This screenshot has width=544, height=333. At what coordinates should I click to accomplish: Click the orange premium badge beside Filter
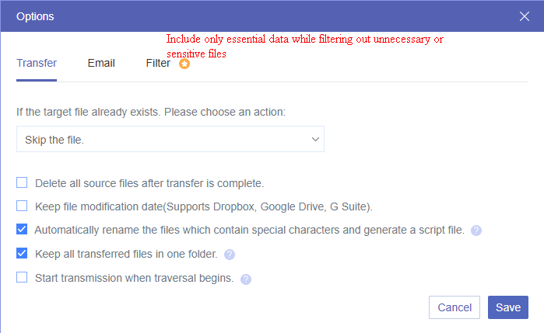184,64
